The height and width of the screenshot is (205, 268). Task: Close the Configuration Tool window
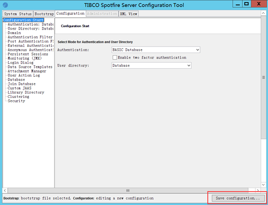(x=259, y=4)
